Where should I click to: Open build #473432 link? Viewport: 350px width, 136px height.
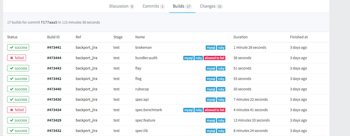(x=54, y=131)
